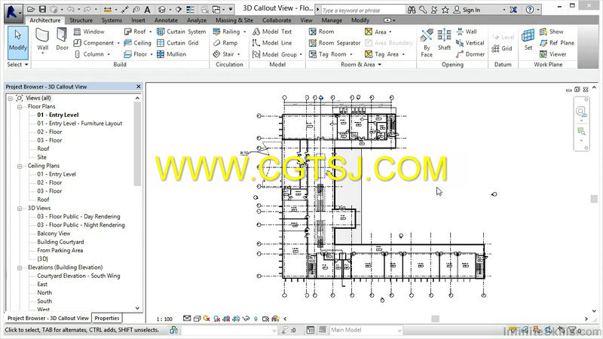The image size is (603, 339).
Task: Click the Save icon in quick access toolbar
Action: pyautogui.click(x=42, y=9)
